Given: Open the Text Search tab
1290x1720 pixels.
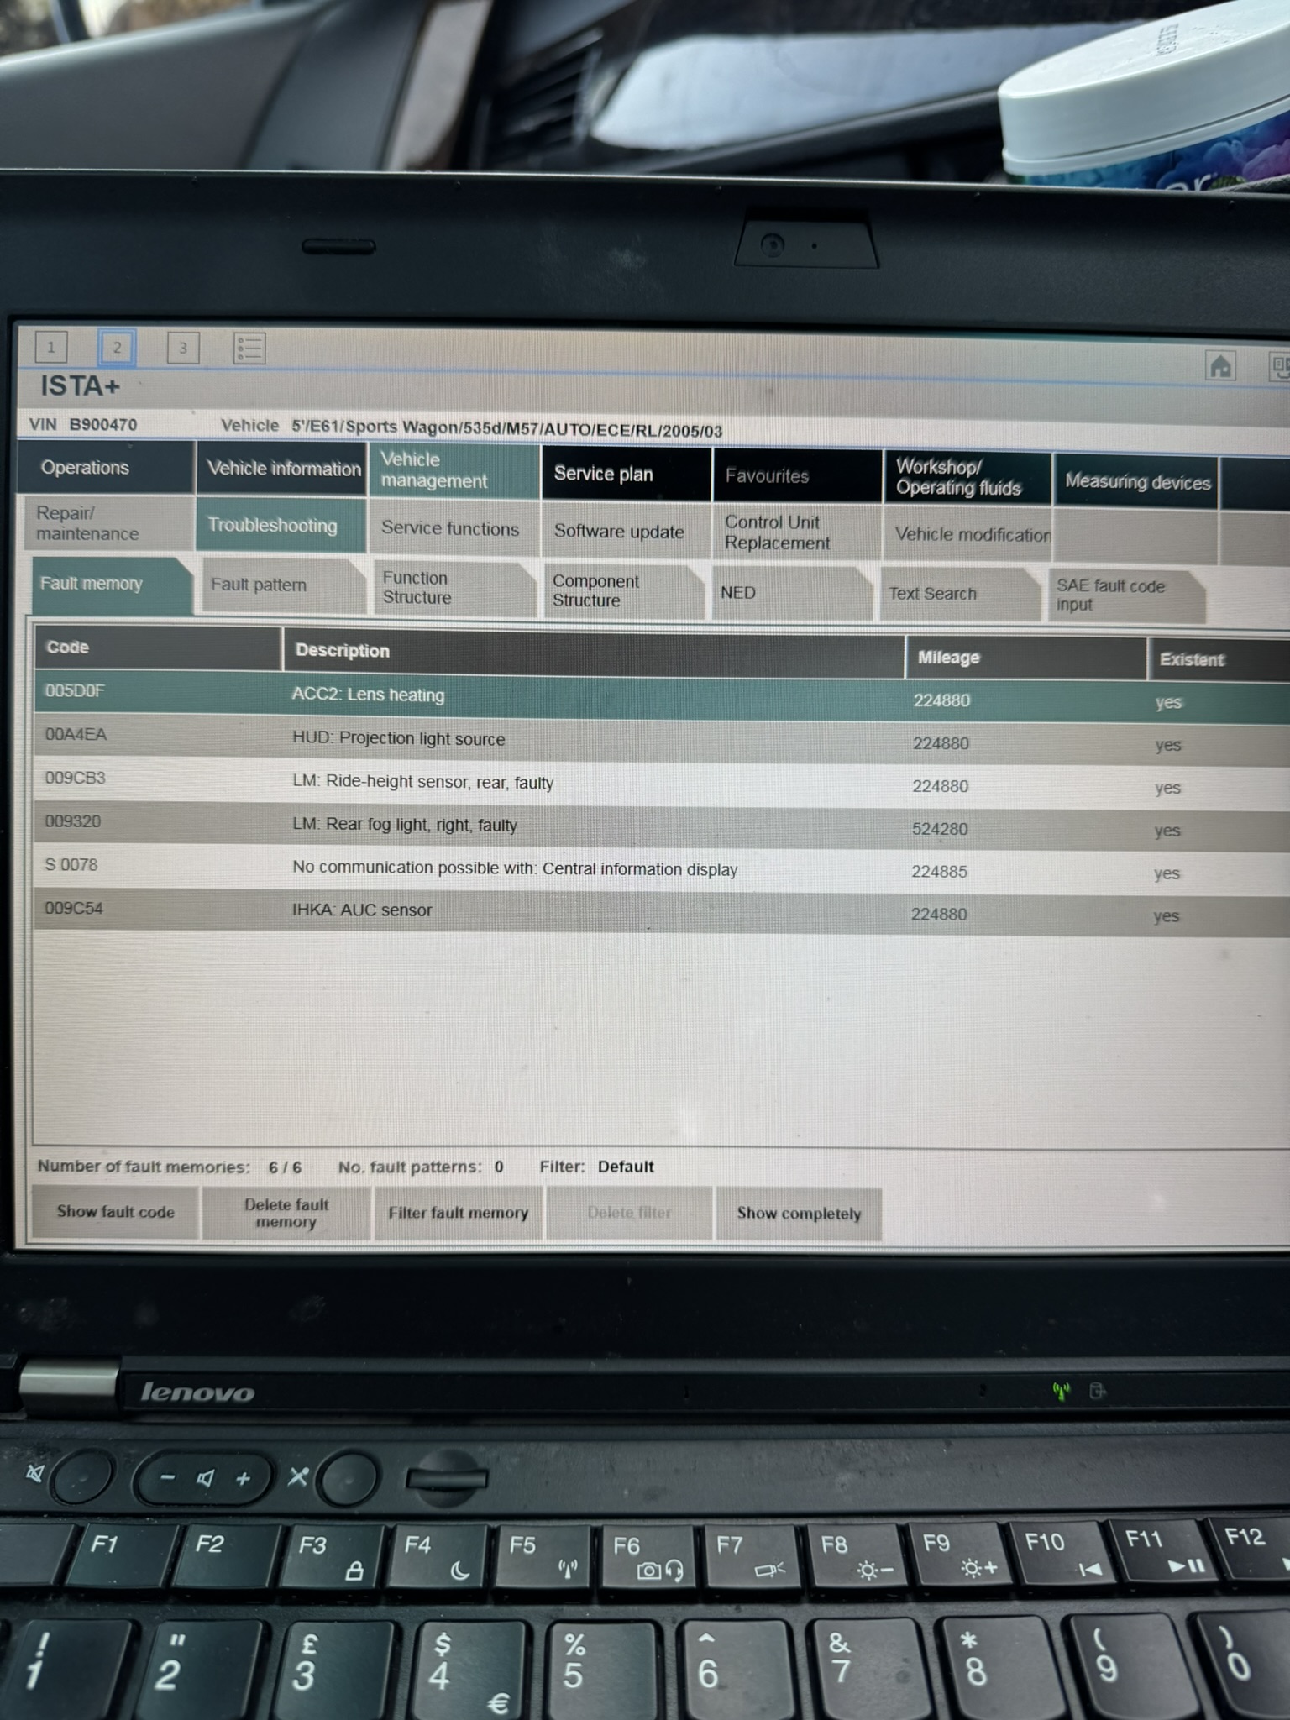Looking at the screenshot, I should pyautogui.click(x=960, y=595).
